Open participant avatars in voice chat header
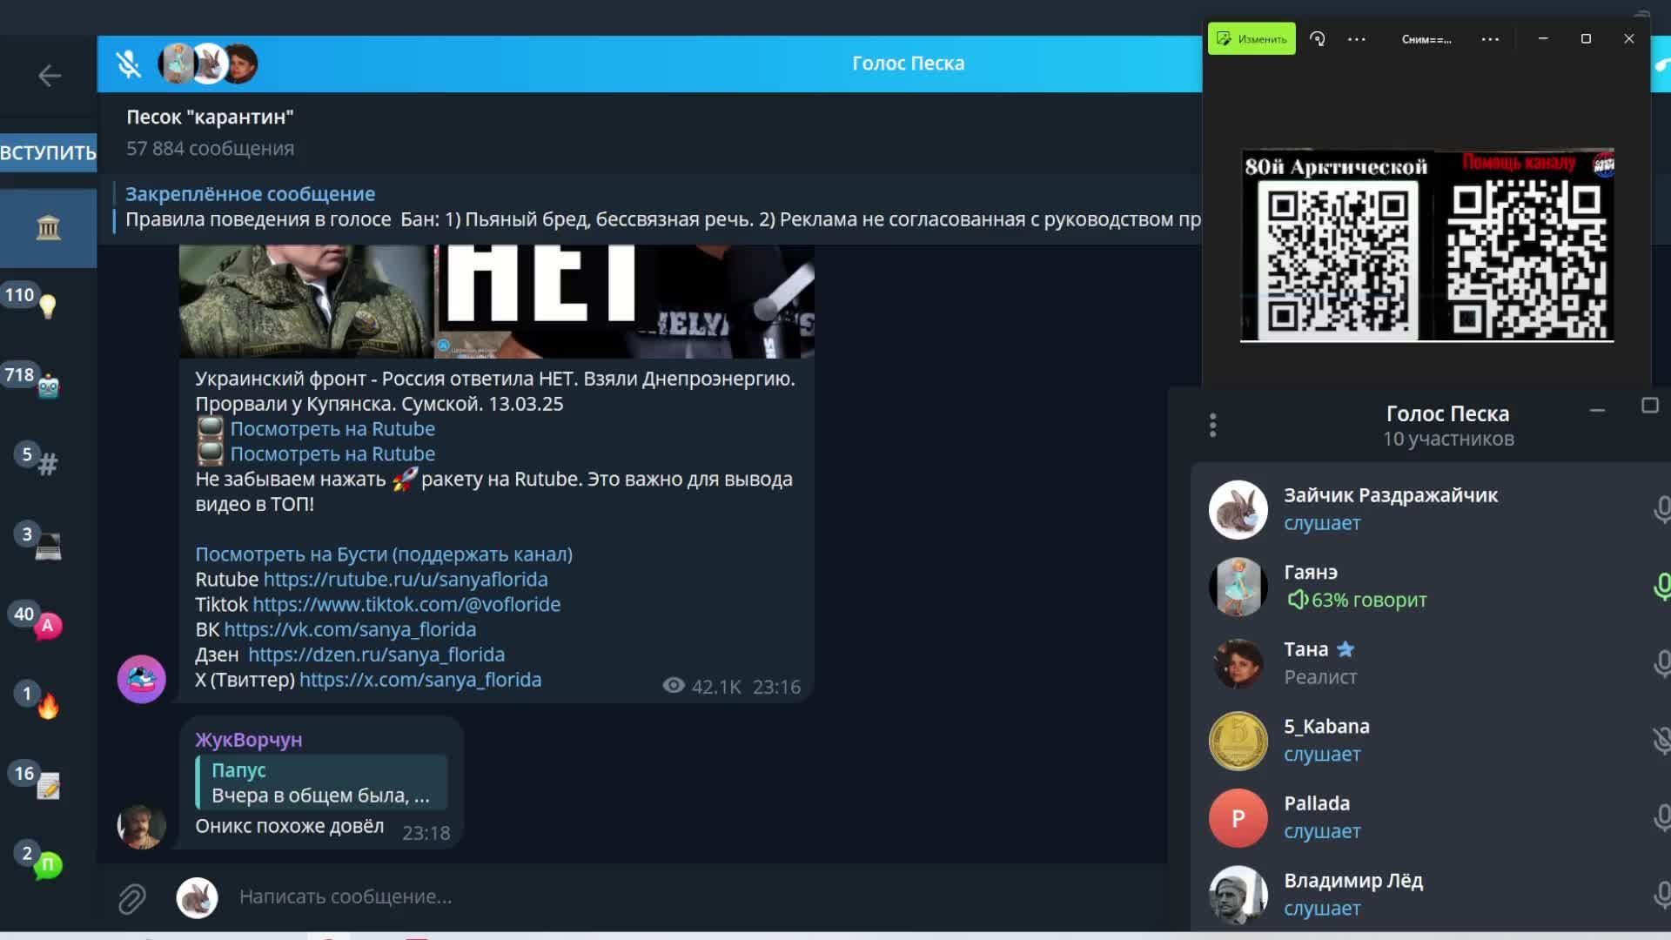 (208, 64)
